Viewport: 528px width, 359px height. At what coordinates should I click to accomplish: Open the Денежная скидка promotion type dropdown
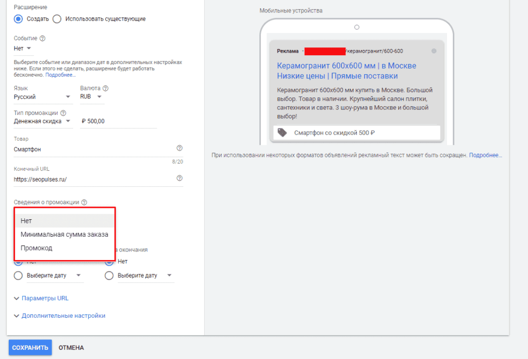(x=43, y=121)
